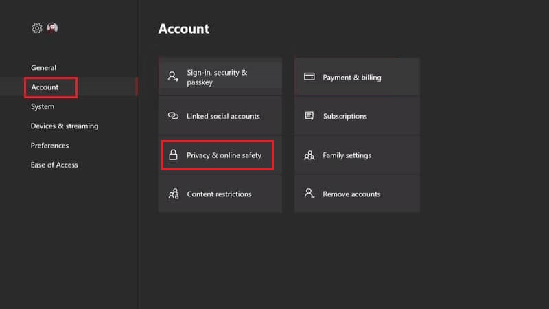The height and width of the screenshot is (309, 549).
Task: Select the credit card payment icon
Action: [309, 77]
